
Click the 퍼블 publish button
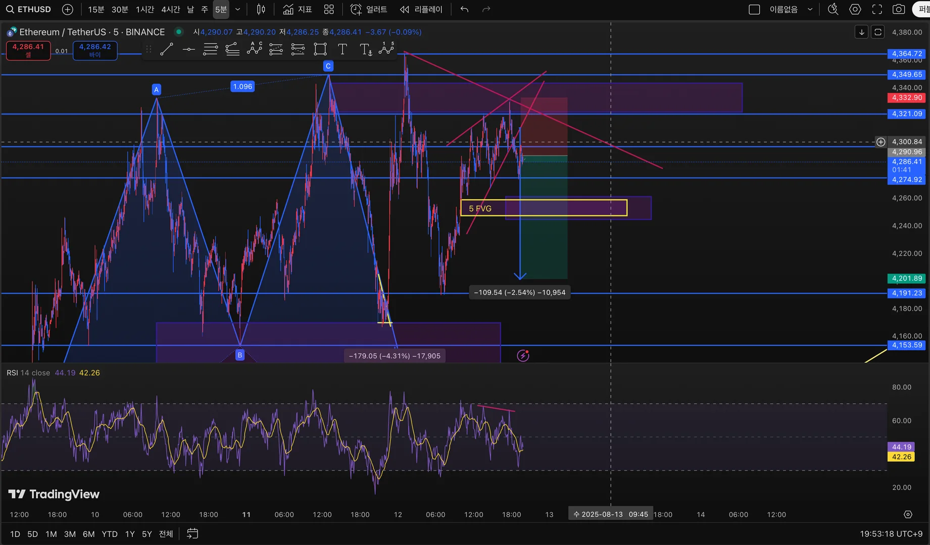coord(922,9)
